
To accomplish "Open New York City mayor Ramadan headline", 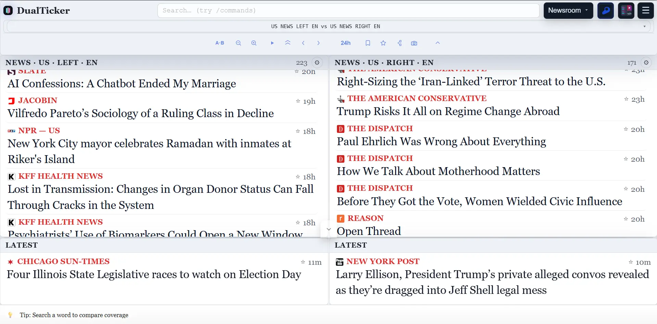I will tap(150, 151).
